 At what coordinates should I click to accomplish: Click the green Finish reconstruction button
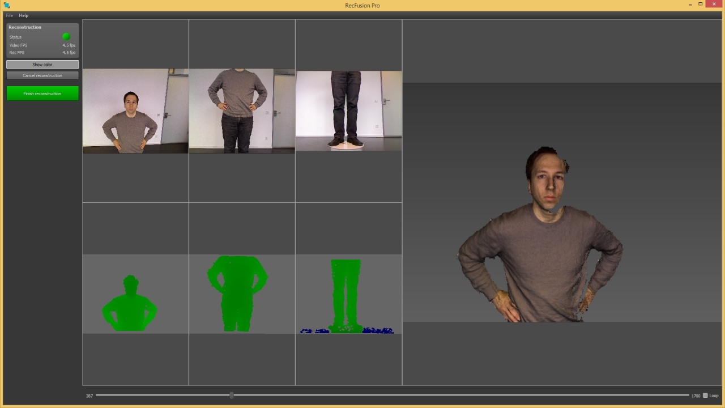[x=42, y=93]
